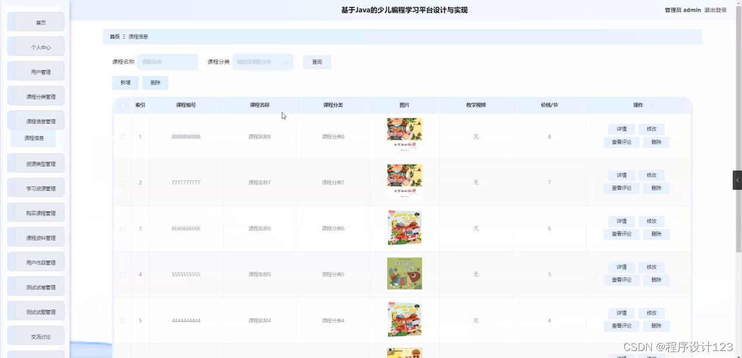Open the course image of 课程名称7
742x358 pixels.
pyautogui.click(x=405, y=182)
